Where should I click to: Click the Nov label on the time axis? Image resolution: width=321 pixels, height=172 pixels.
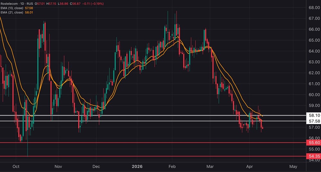point(58,167)
